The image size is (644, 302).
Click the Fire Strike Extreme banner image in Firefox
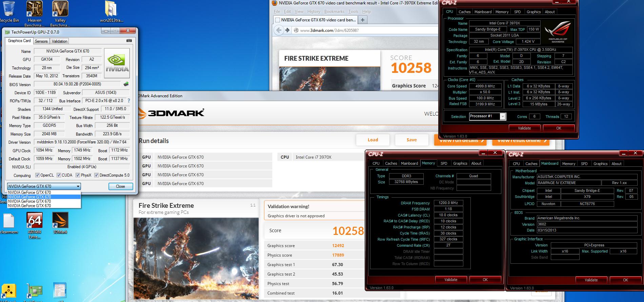pos(329,78)
